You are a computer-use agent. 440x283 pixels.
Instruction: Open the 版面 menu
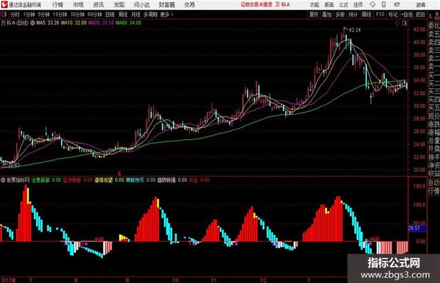point(329,5)
